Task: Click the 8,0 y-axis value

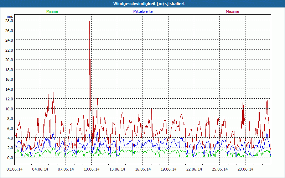Action: click(x=10, y=118)
